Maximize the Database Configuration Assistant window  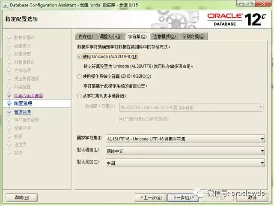tap(250, 4)
